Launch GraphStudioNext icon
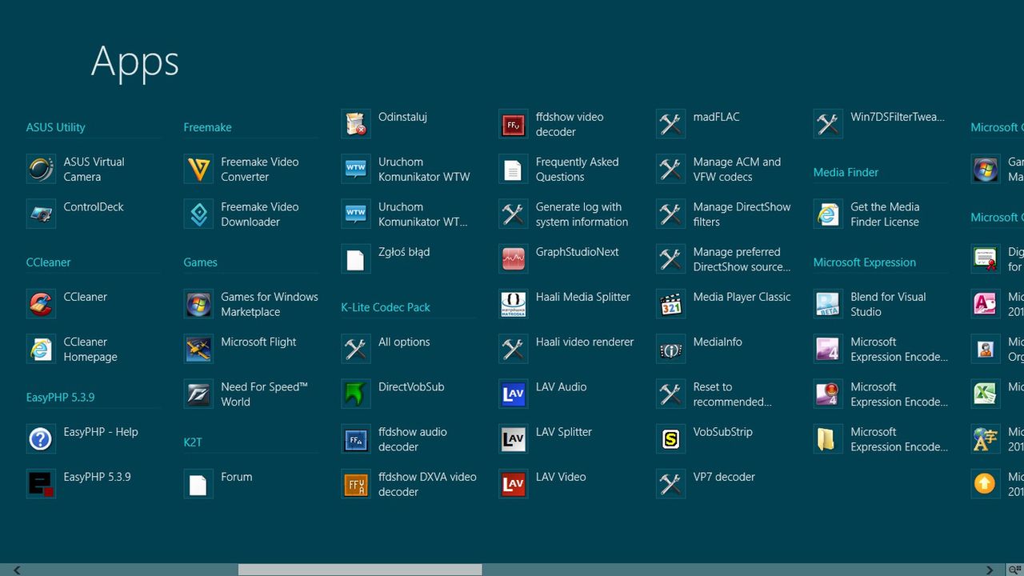Viewport: 1024px width, 576px height. [x=514, y=259]
